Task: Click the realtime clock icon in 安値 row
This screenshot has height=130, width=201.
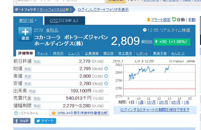Action: pyautogui.click(x=106, y=83)
